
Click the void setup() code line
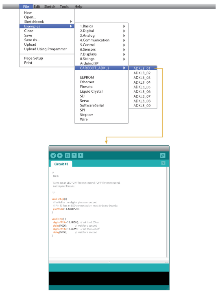coord(59,199)
